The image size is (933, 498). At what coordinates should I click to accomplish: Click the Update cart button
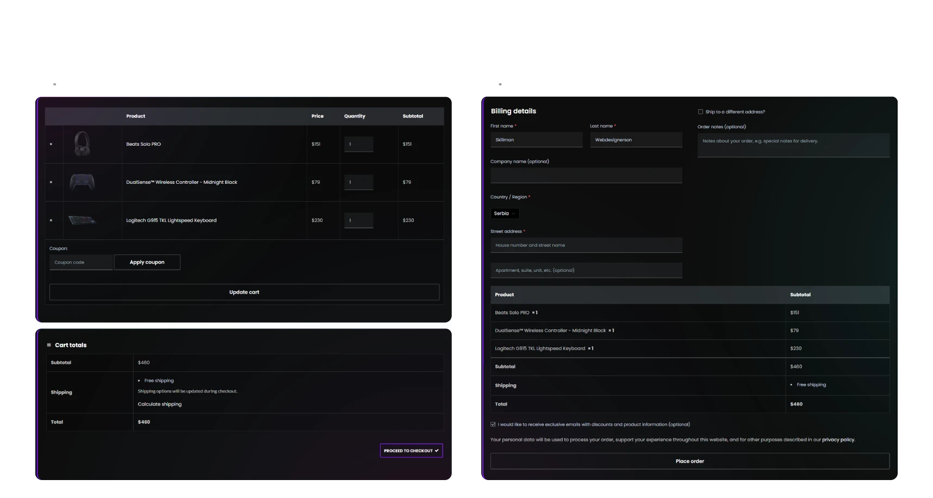point(244,292)
